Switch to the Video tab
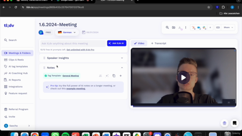The width and height of the screenshot is (242, 136). coord(139,43)
